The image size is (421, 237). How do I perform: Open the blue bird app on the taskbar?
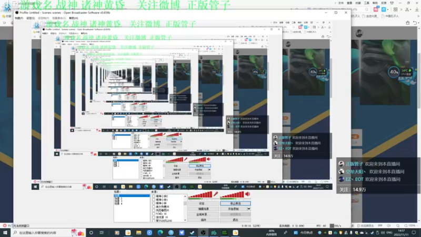click(x=182, y=233)
